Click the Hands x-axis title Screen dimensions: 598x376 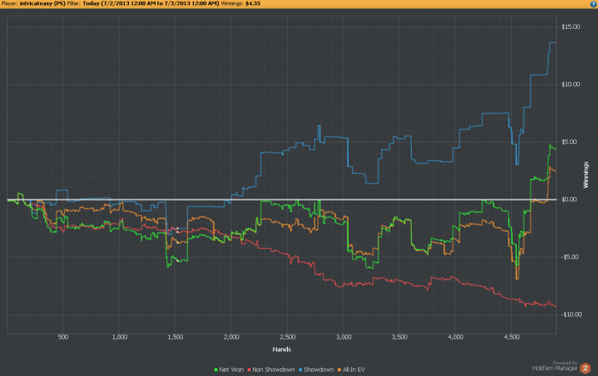coord(282,350)
